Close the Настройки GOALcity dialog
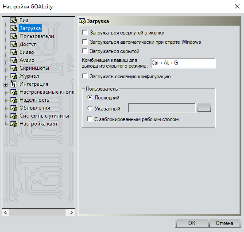 pyautogui.click(x=237, y=6)
